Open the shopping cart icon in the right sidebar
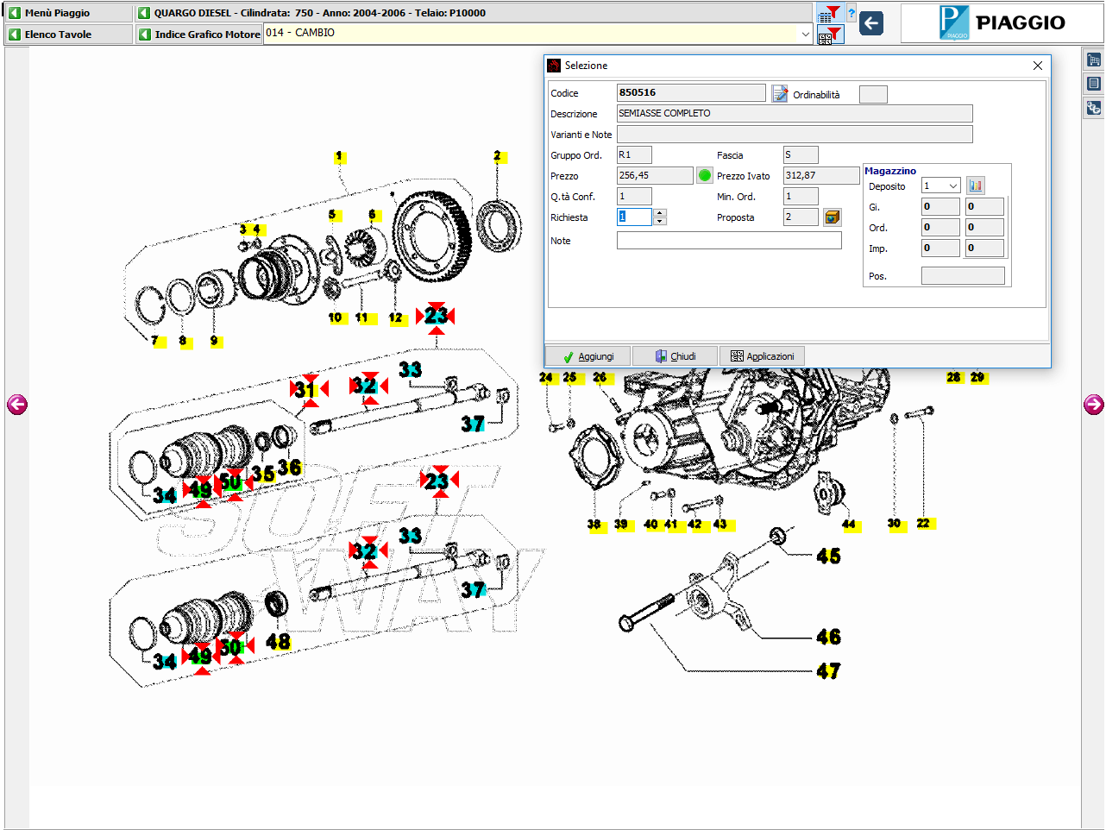The image size is (1106, 830). [1093, 60]
